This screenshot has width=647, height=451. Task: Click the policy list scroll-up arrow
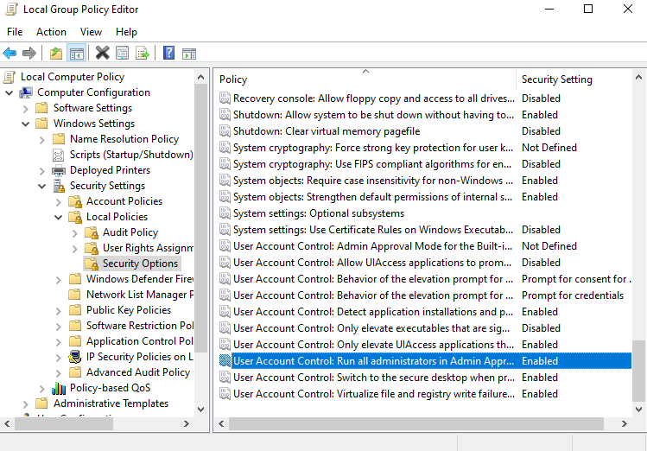coord(638,77)
